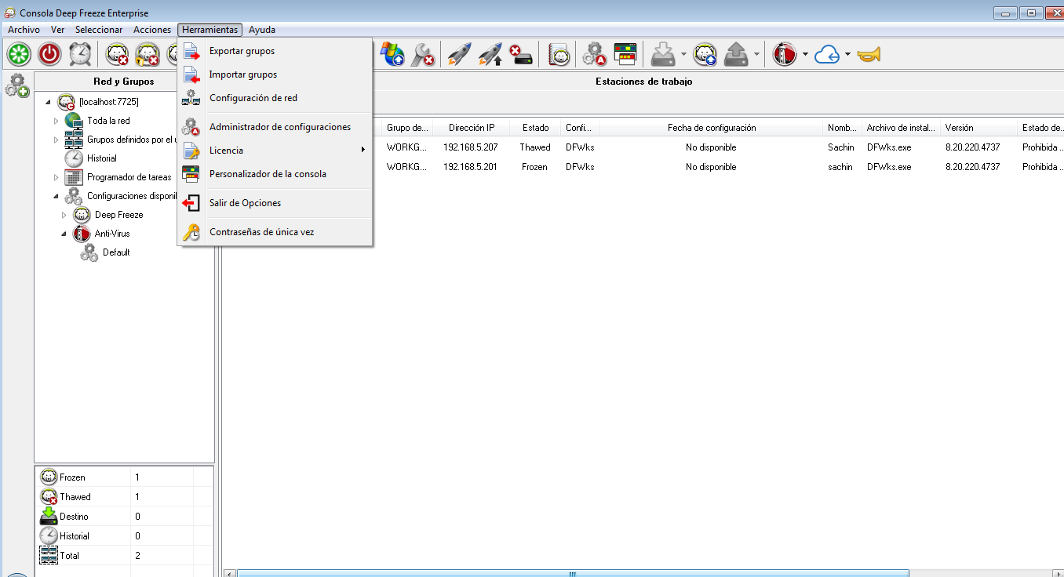Select Contraseñas de única vez entry

pyautogui.click(x=275, y=232)
